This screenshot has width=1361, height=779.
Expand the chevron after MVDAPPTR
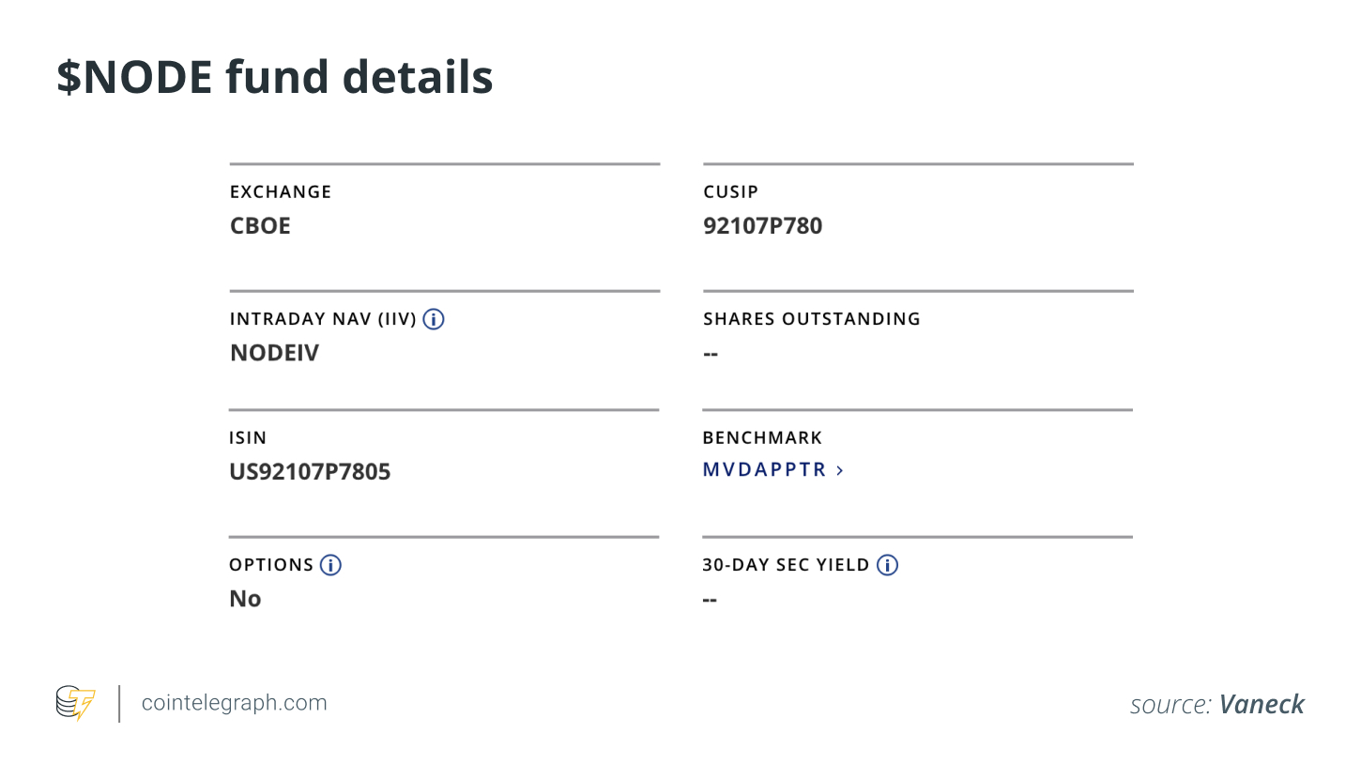(x=840, y=470)
